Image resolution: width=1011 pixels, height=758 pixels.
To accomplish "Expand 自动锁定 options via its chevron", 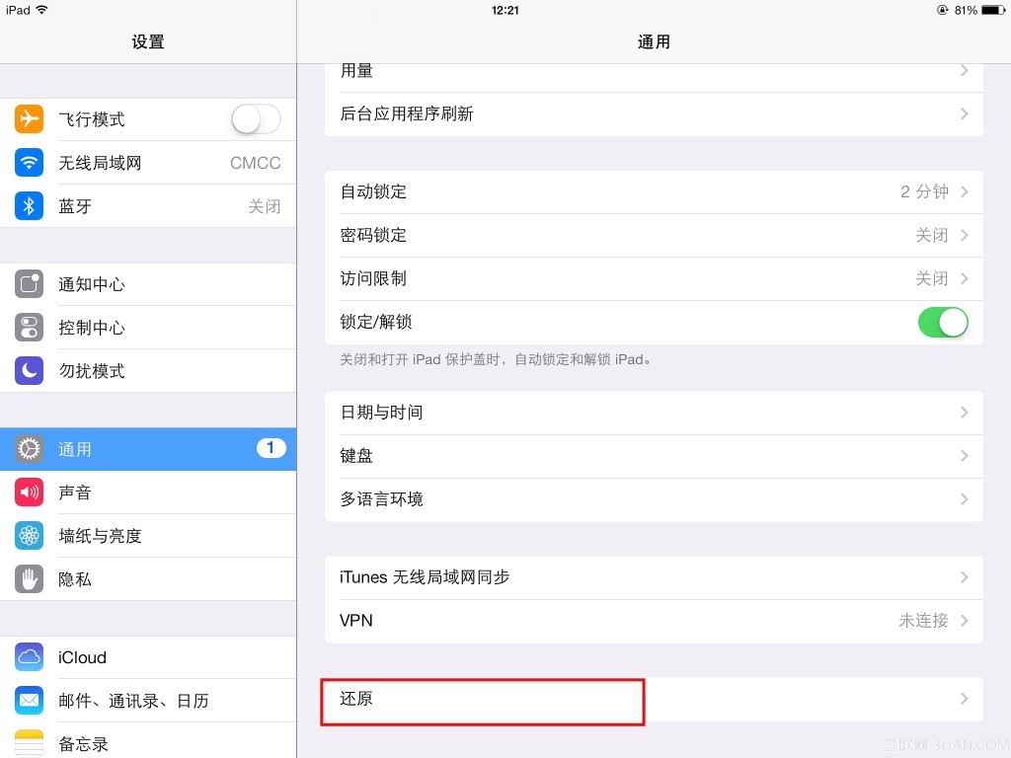I will pos(964,191).
